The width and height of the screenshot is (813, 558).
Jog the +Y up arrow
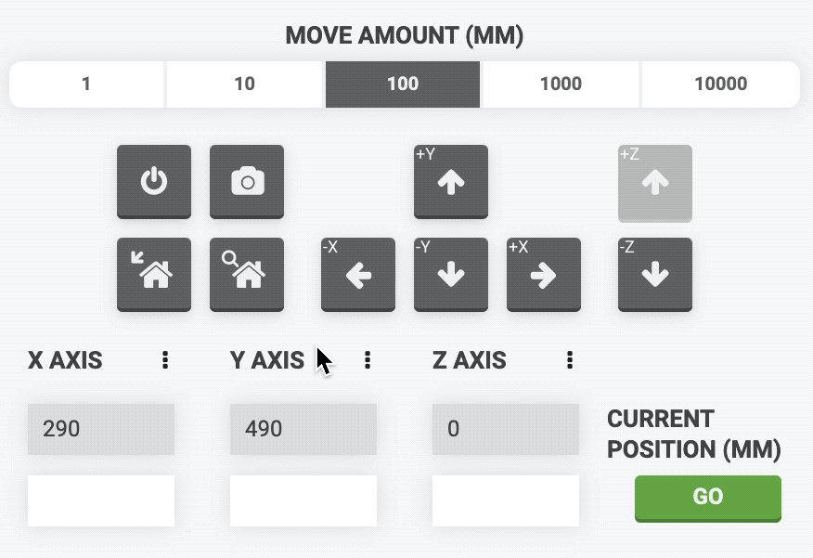[x=451, y=182]
